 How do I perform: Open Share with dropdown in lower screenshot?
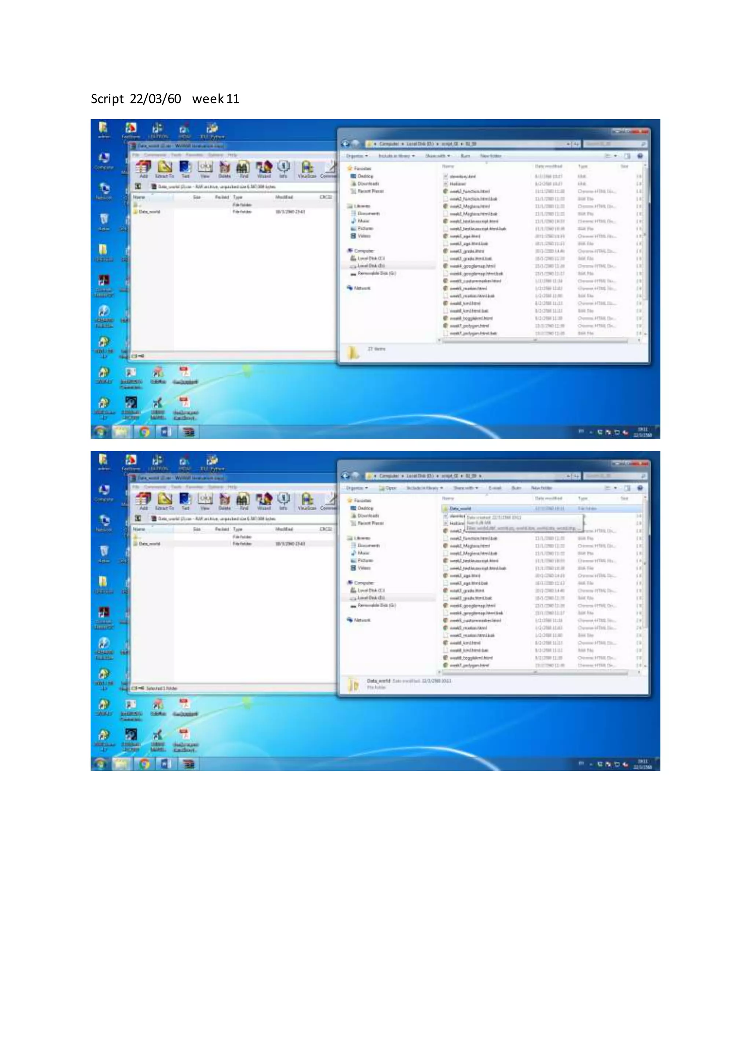pyautogui.click(x=465, y=488)
